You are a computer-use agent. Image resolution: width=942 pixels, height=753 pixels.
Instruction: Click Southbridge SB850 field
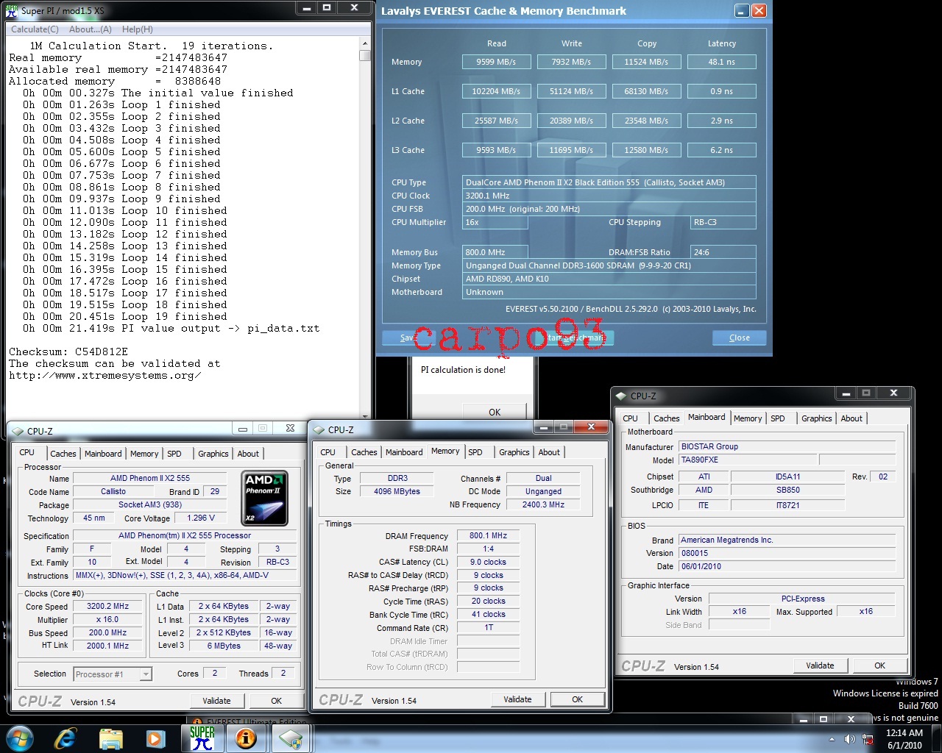(787, 490)
